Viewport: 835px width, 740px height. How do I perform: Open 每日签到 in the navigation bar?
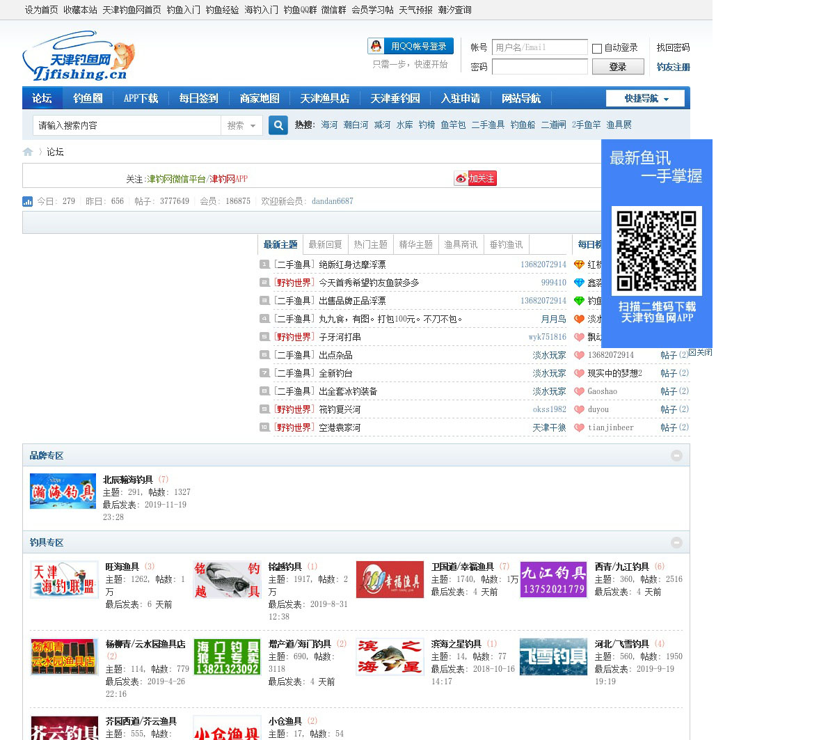click(198, 99)
